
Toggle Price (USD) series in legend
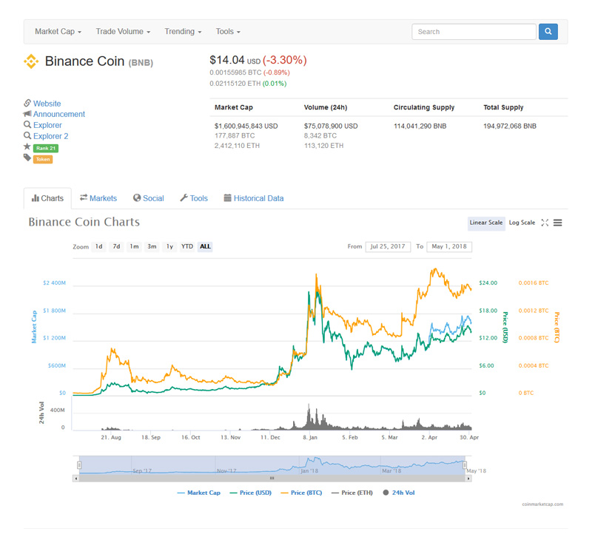point(251,493)
